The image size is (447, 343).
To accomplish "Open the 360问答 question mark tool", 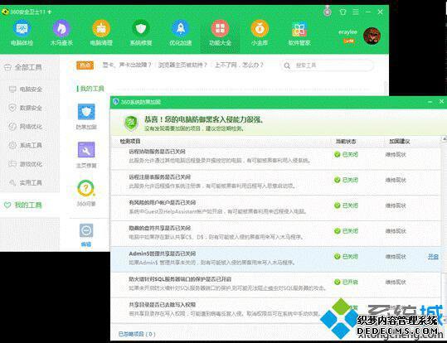I will point(85,188).
